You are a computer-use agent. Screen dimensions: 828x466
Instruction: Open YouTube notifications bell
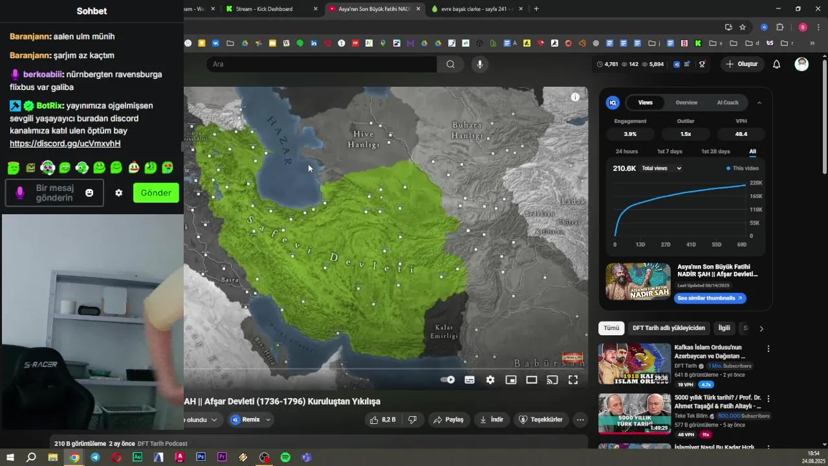pyautogui.click(x=776, y=64)
